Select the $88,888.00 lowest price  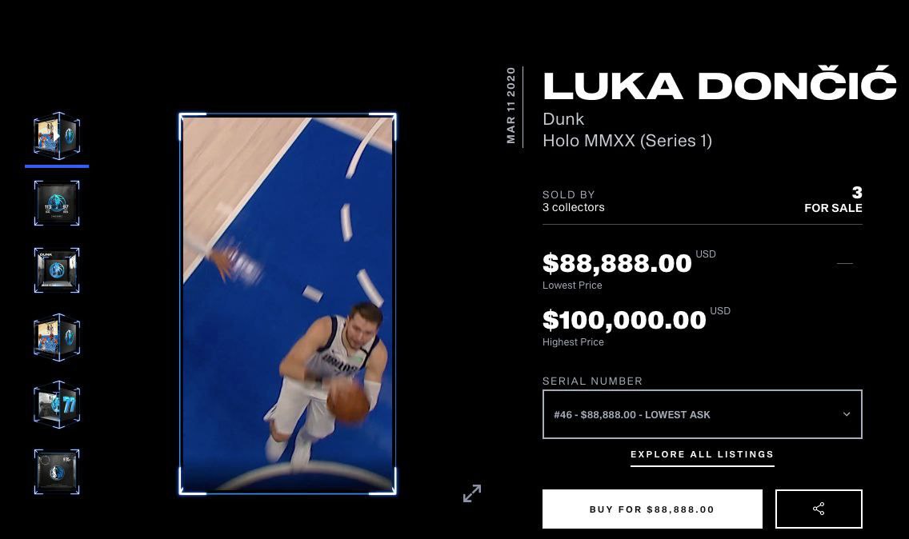pos(617,263)
